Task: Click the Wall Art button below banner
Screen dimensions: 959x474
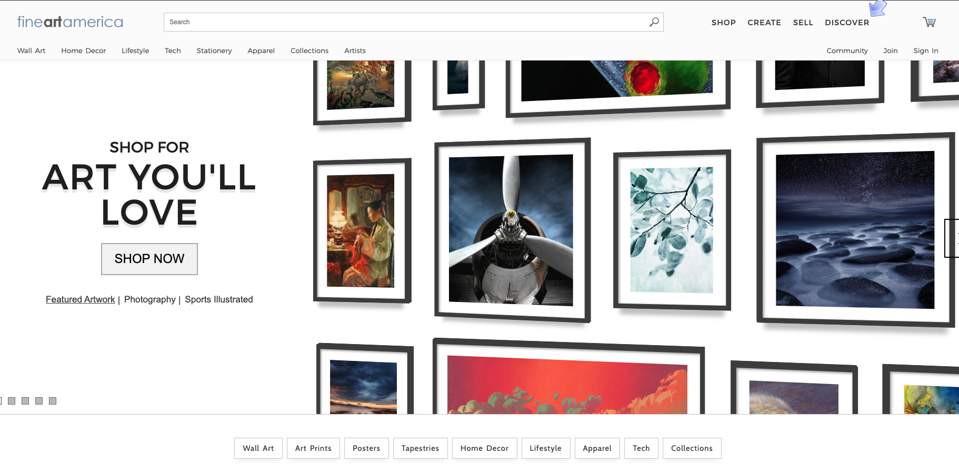Action: (x=258, y=448)
